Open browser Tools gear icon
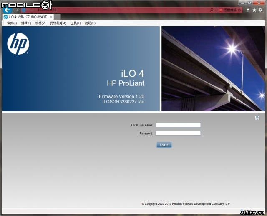 (x=261, y=10)
